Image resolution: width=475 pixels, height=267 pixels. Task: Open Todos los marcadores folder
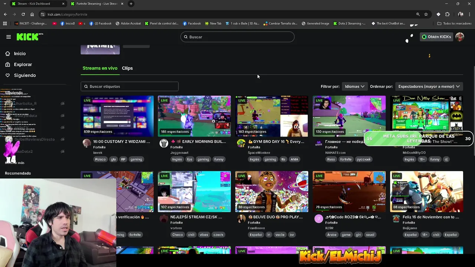pos(455,23)
